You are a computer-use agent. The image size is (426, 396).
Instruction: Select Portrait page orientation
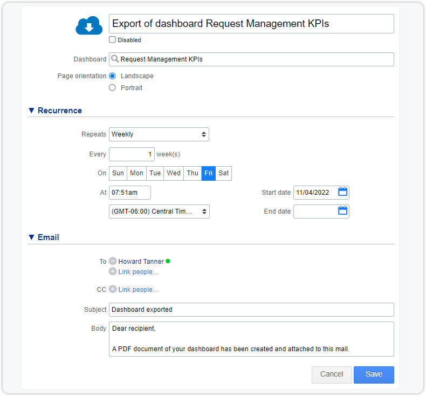click(112, 88)
